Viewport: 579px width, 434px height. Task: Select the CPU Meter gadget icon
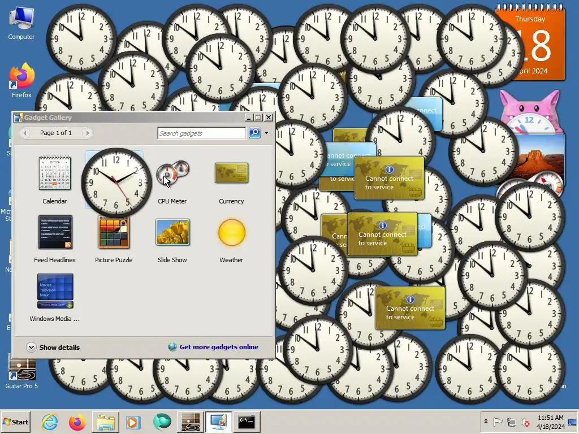coord(172,173)
